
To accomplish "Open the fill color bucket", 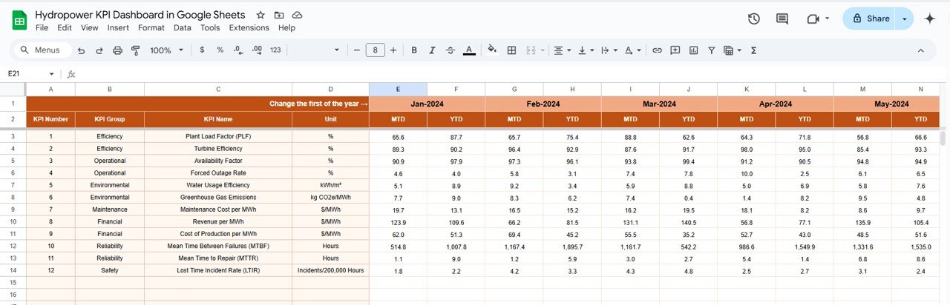I will pos(491,50).
